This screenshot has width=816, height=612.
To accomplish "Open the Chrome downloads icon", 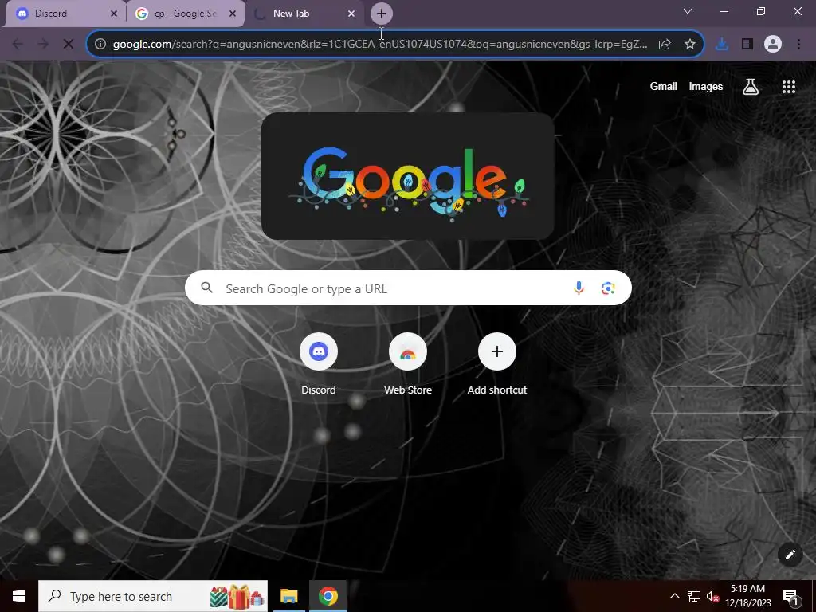I will tap(721, 45).
